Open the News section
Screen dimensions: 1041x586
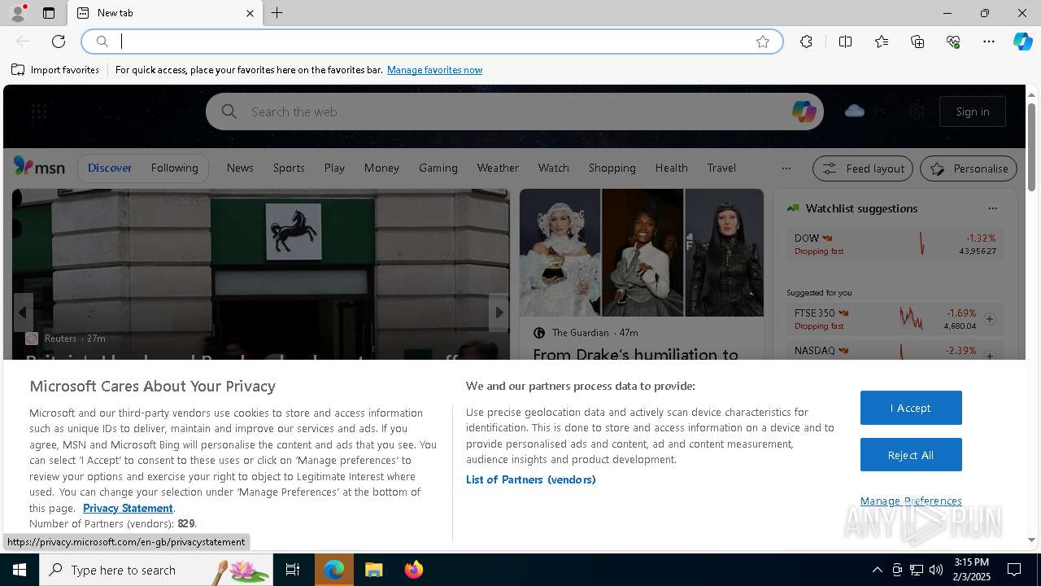(x=240, y=168)
